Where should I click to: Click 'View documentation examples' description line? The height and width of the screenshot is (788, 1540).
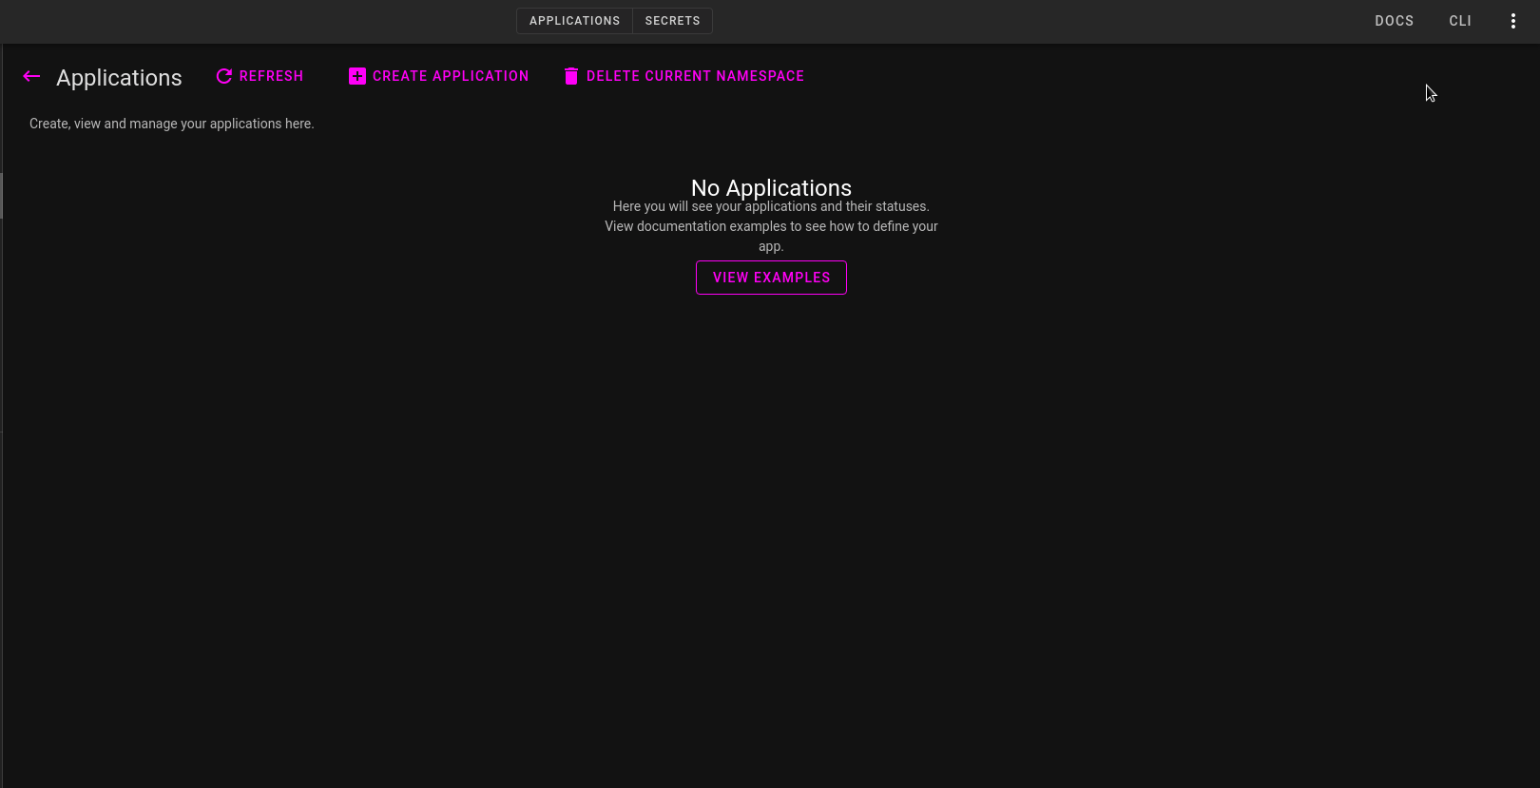click(x=771, y=226)
